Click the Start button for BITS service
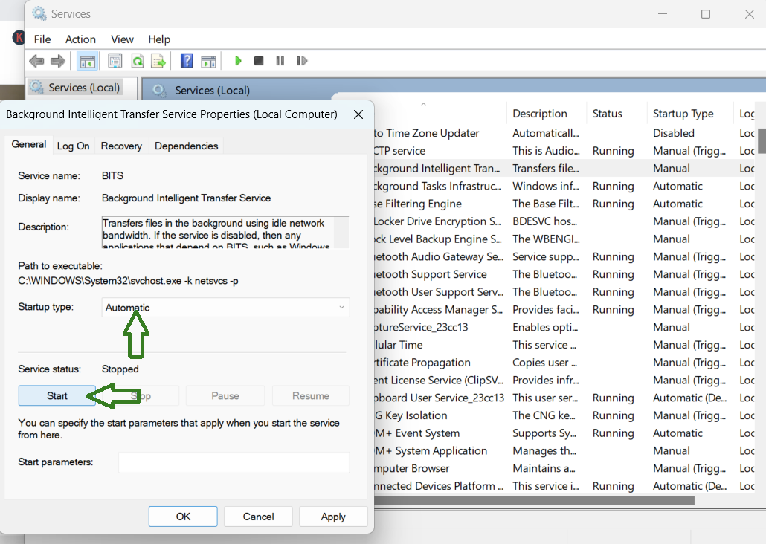Screen dimensions: 766x544 [x=57, y=396]
